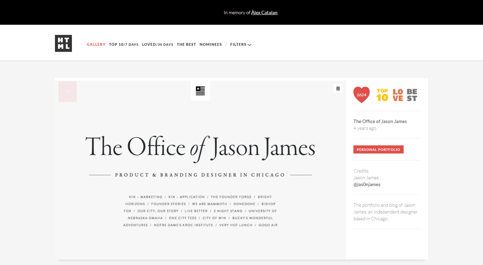The image size is (483, 265).
Task: Open the Gallery nav item
Action: [x=96, y=44]
